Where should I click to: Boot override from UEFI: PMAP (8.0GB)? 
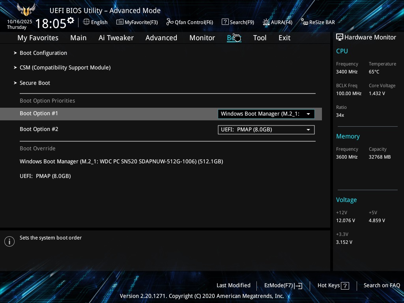45,176
